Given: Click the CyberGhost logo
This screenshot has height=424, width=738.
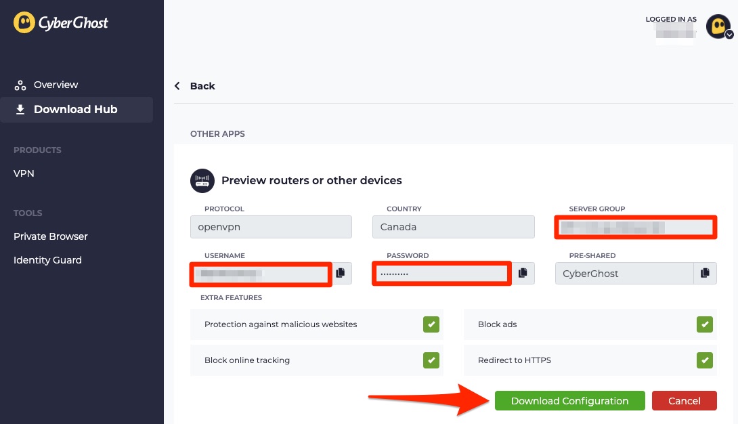Looking at the screenshot, I should [61, 22].
